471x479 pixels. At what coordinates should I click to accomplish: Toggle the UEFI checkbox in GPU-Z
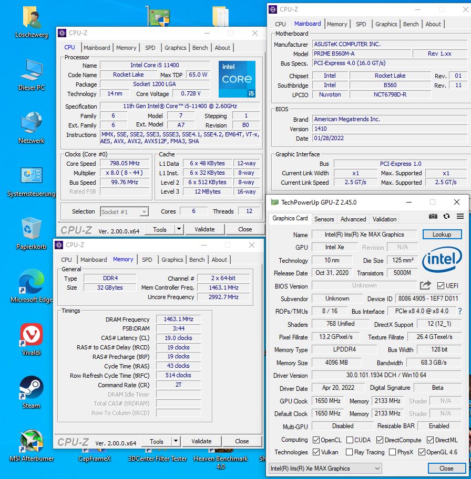(441, 285)
